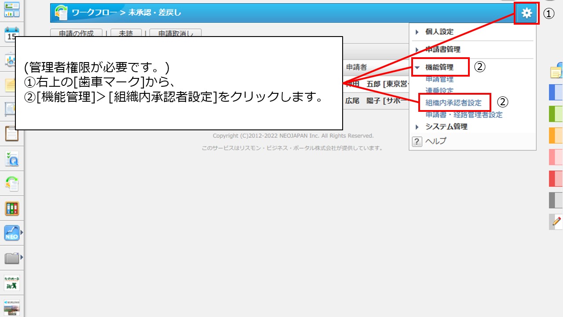Open the clipboard icon in left sidebar

click(x=11, y=133)
